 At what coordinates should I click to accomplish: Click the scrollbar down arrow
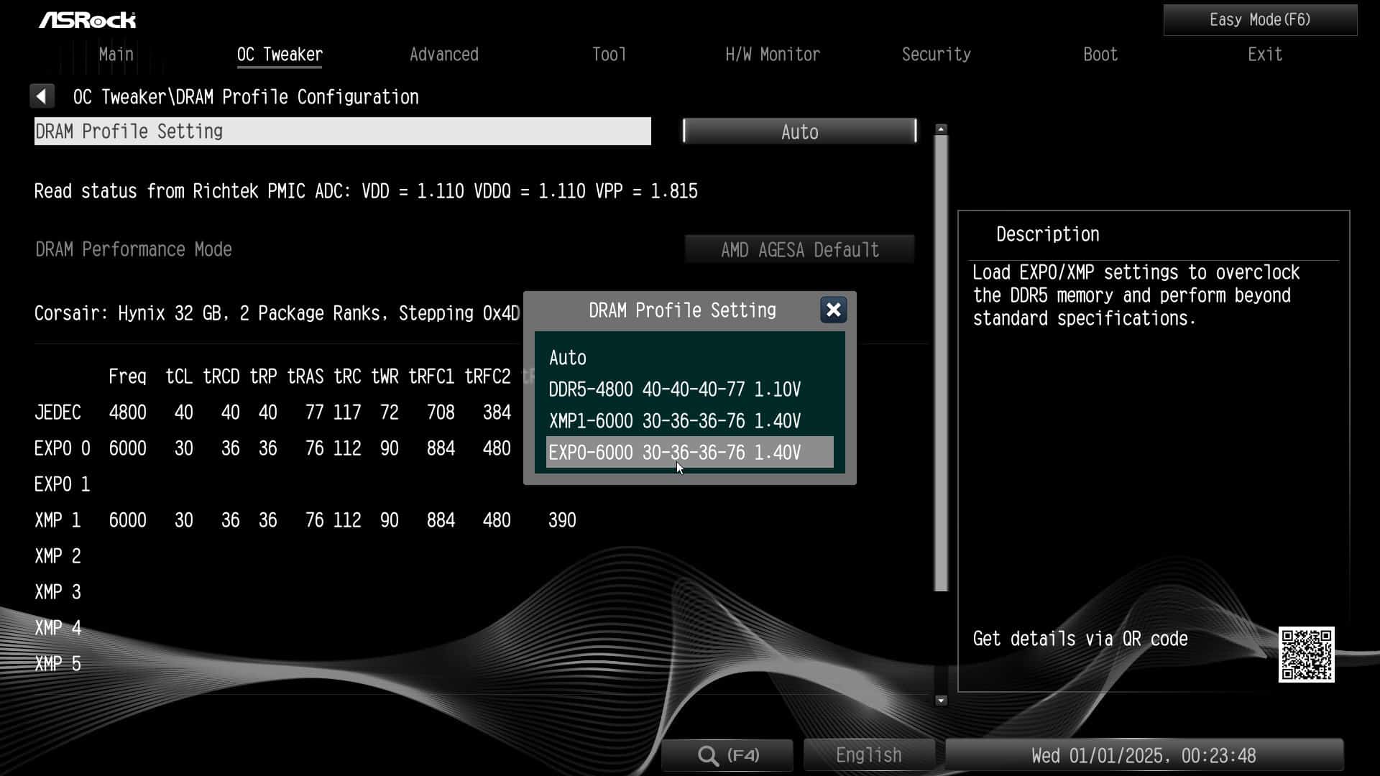point(941,700)
